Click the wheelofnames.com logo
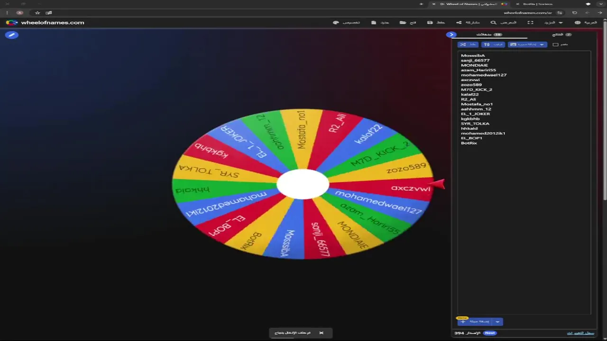Image resolution: width=607 pixels, height=341 pixels. click(x=45, y=22)
